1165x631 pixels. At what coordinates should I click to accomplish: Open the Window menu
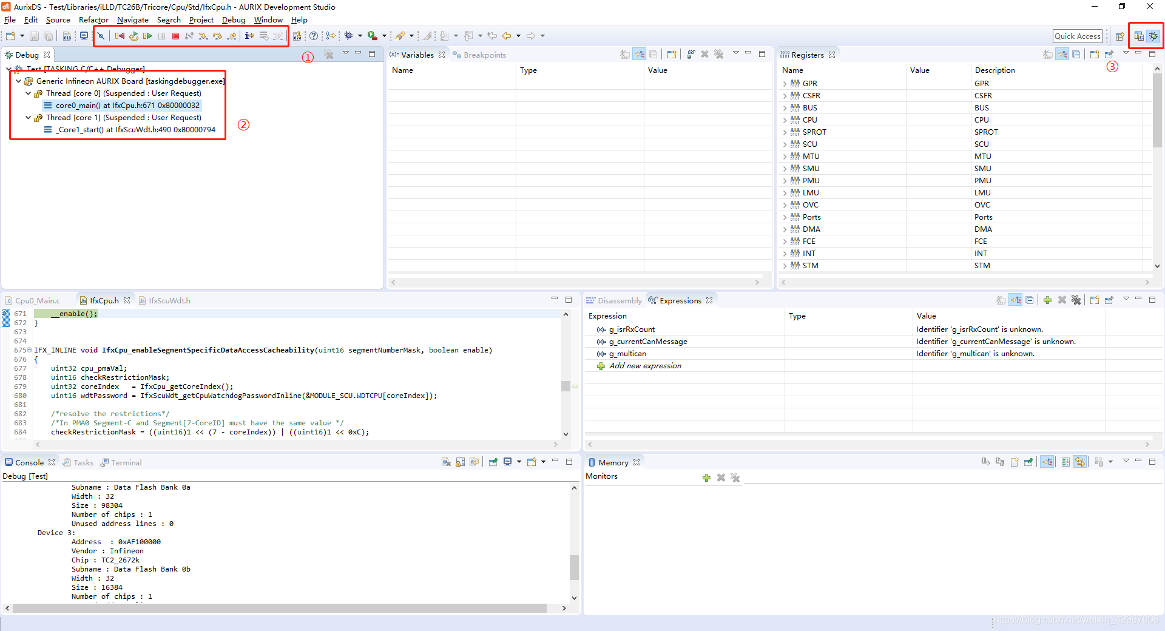coord(268,20)
